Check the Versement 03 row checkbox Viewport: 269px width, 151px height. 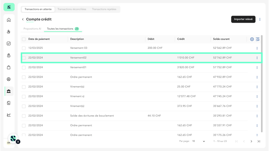pyautogui.click(x=24, y=48)
